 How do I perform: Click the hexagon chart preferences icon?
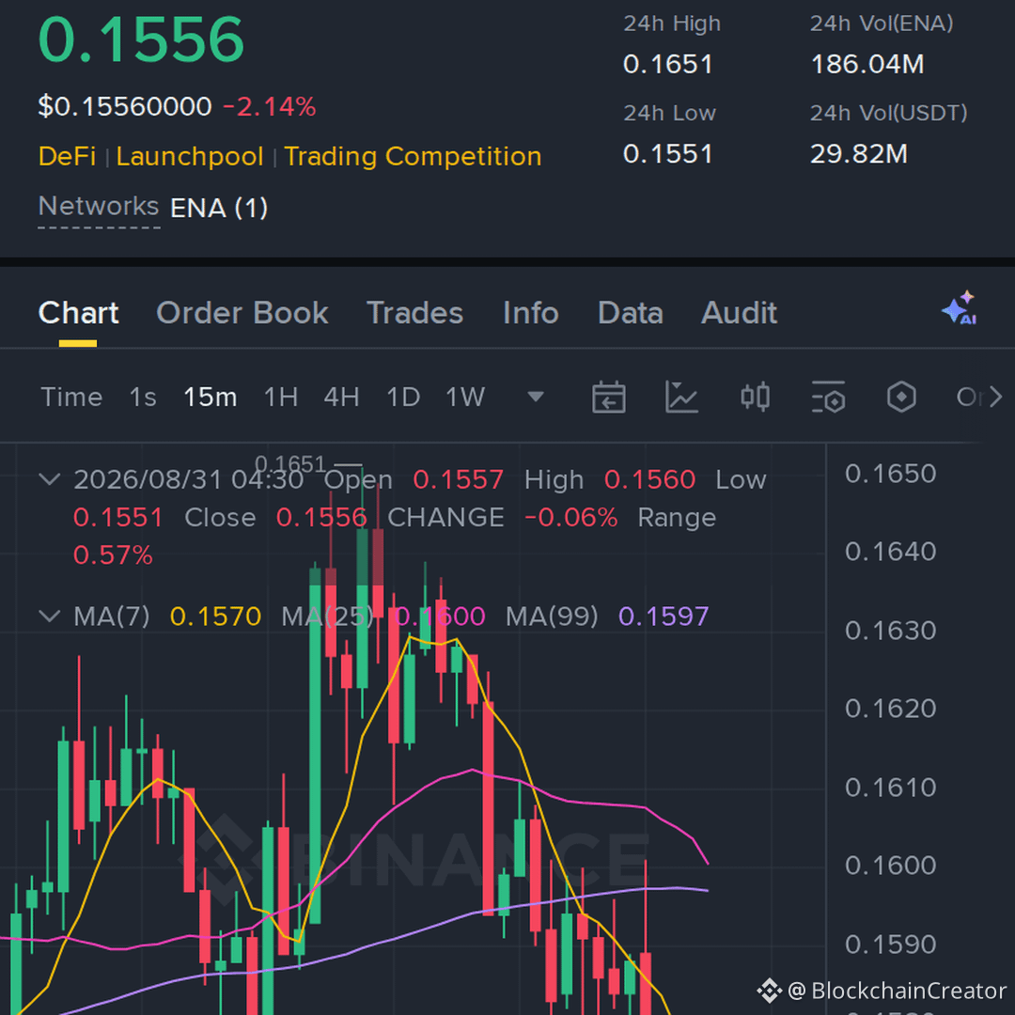[901, 397]
